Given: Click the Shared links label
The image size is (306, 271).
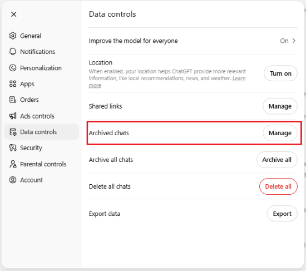Looking at the screenshot, I should coord(105,106).
